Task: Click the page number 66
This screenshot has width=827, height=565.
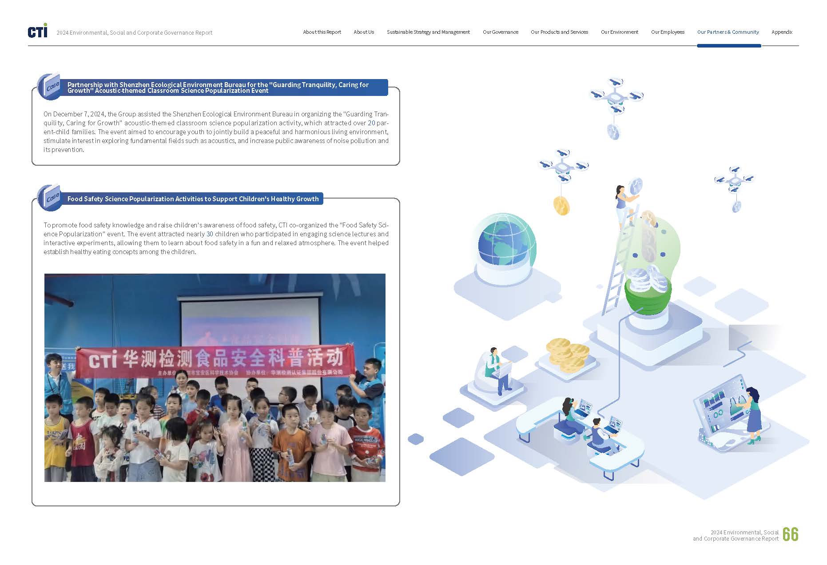Action: click(x=790, y=534)
